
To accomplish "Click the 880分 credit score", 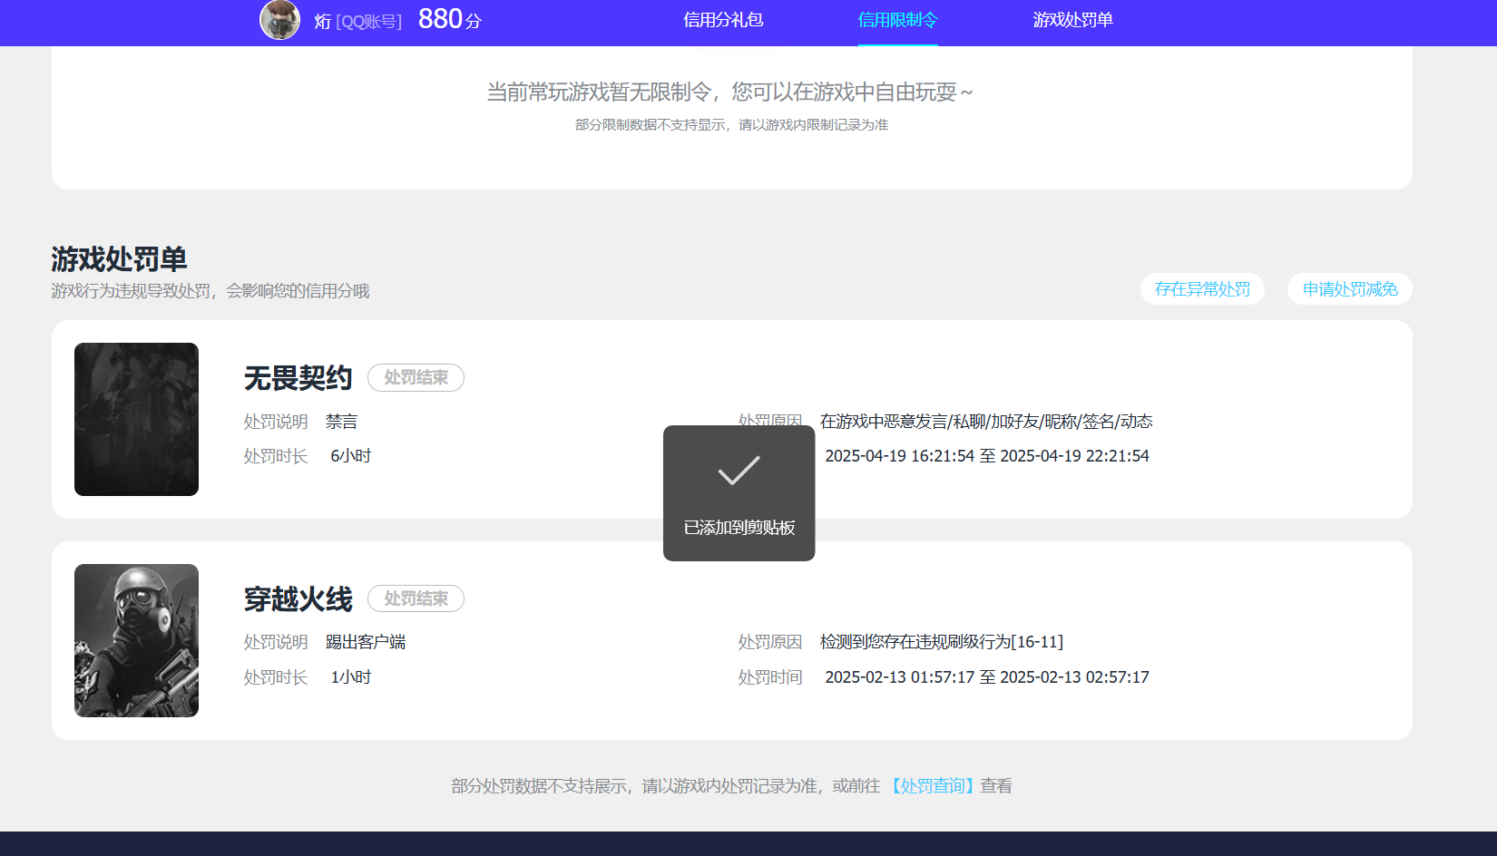I will point(450,19).
